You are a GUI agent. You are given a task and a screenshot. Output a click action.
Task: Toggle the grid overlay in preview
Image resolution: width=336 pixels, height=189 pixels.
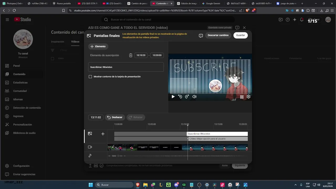(x=242, y=97)
